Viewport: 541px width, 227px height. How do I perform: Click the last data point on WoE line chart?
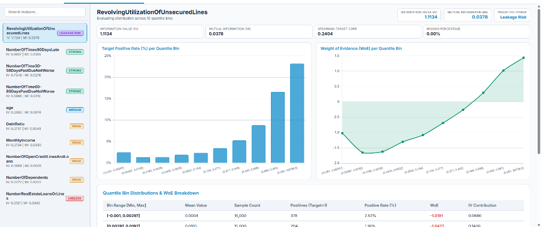[524, 58]
